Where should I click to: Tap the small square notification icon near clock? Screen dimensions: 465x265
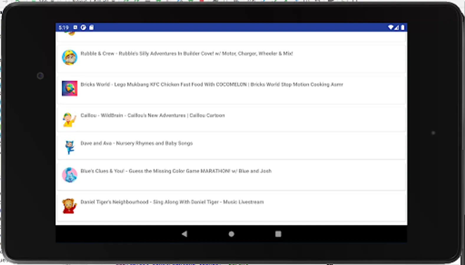[75, 27]
